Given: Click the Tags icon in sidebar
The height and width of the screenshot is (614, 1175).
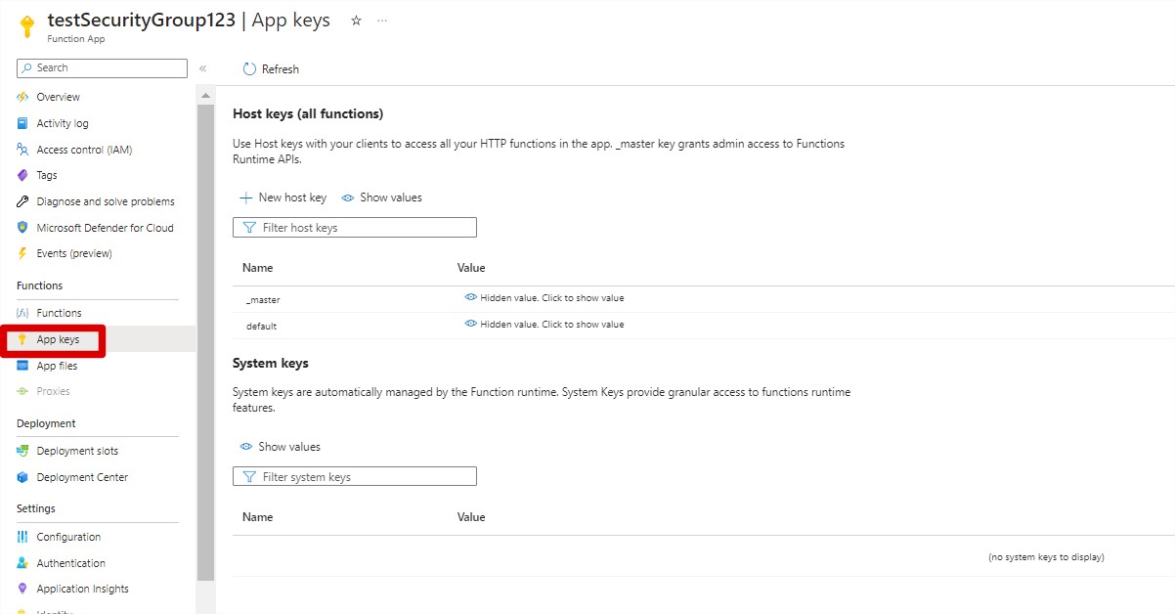Looking at the screenshot, I should (x=22, y=175).
